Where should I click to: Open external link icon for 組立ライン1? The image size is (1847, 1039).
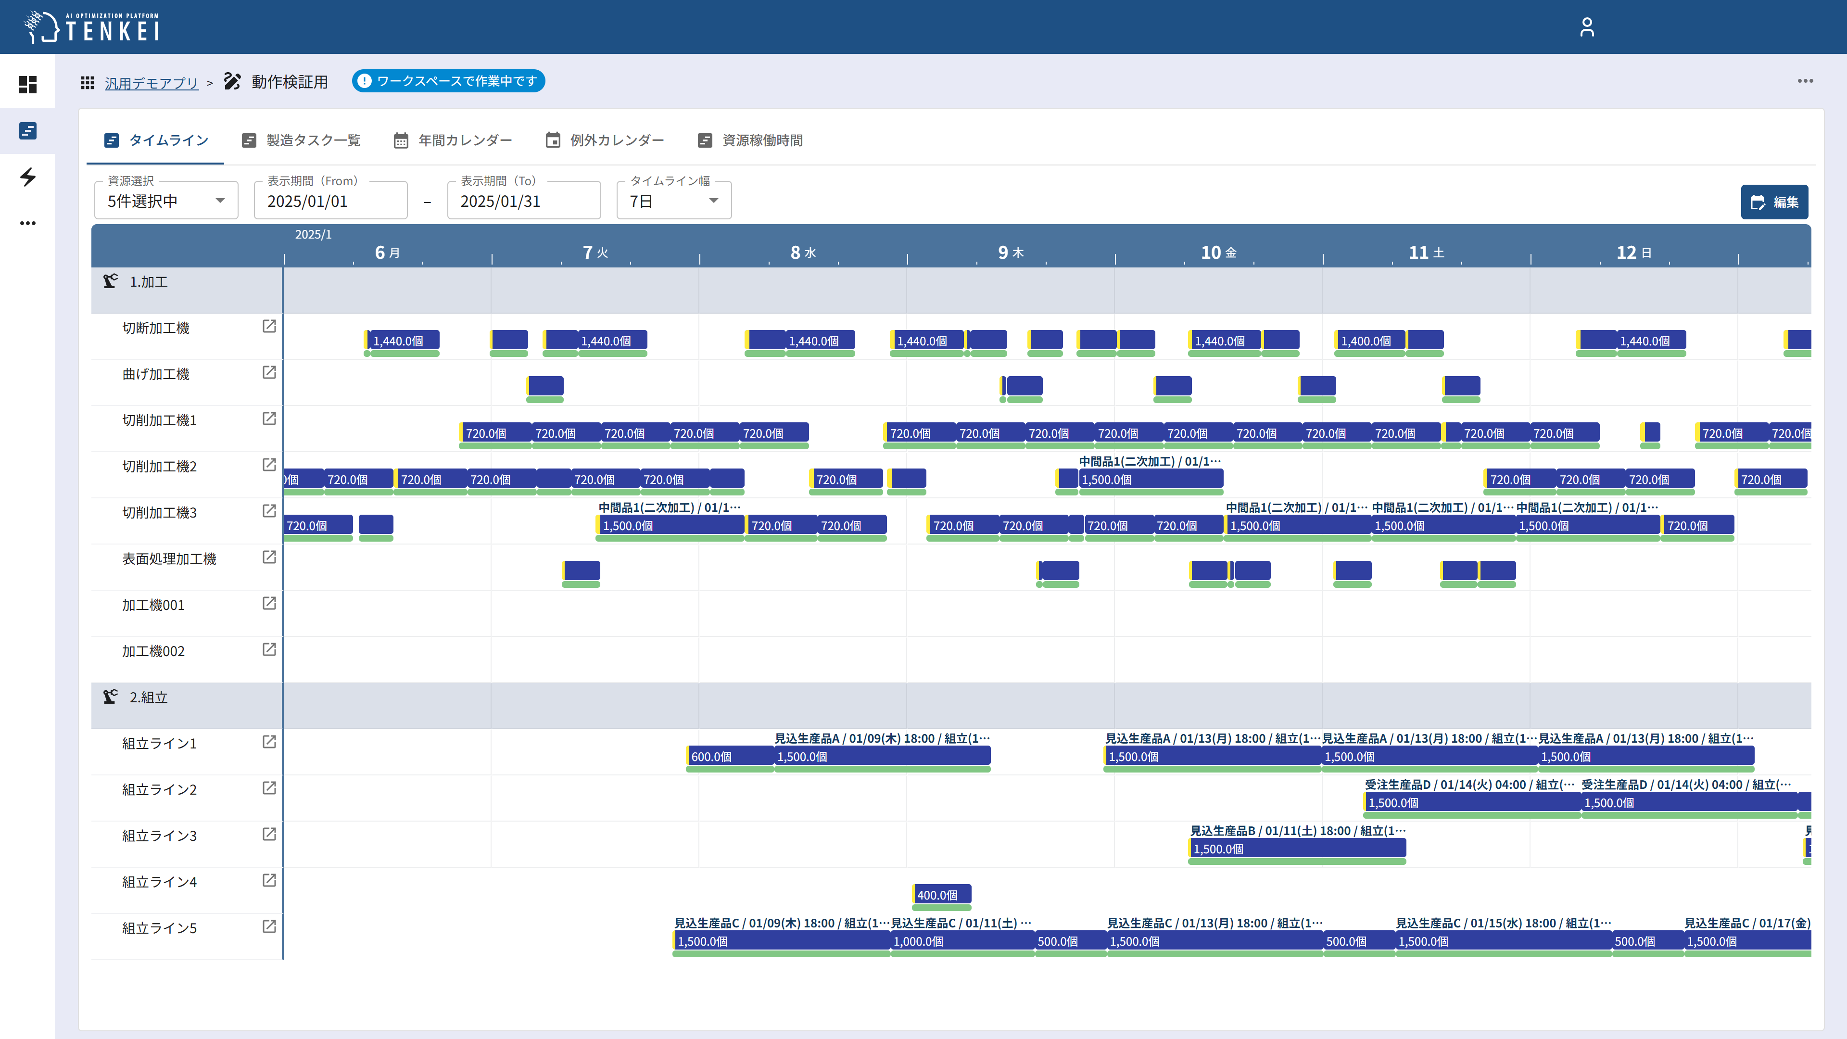pyautogui.click(x=269, y=741)
